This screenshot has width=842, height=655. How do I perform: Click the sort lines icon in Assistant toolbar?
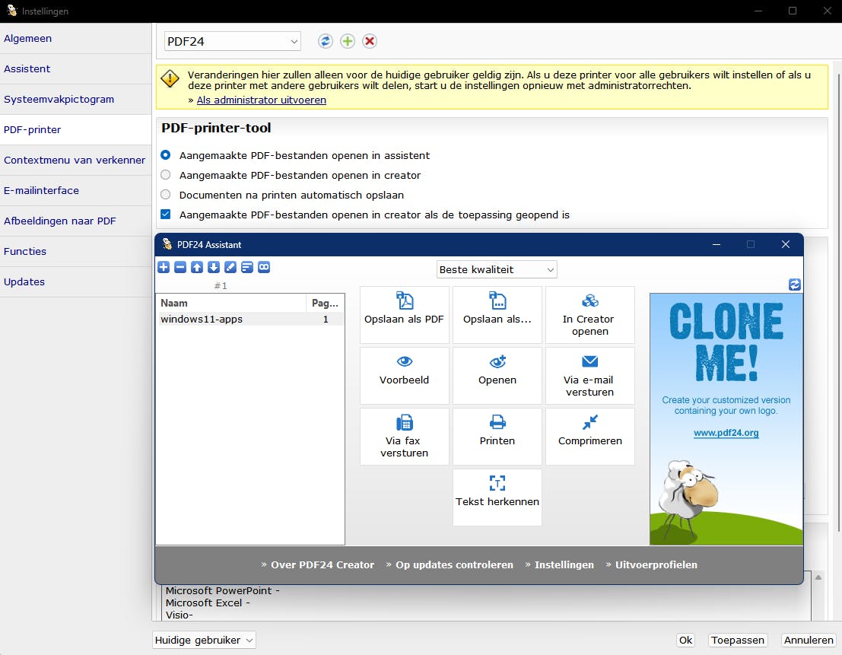247,267
